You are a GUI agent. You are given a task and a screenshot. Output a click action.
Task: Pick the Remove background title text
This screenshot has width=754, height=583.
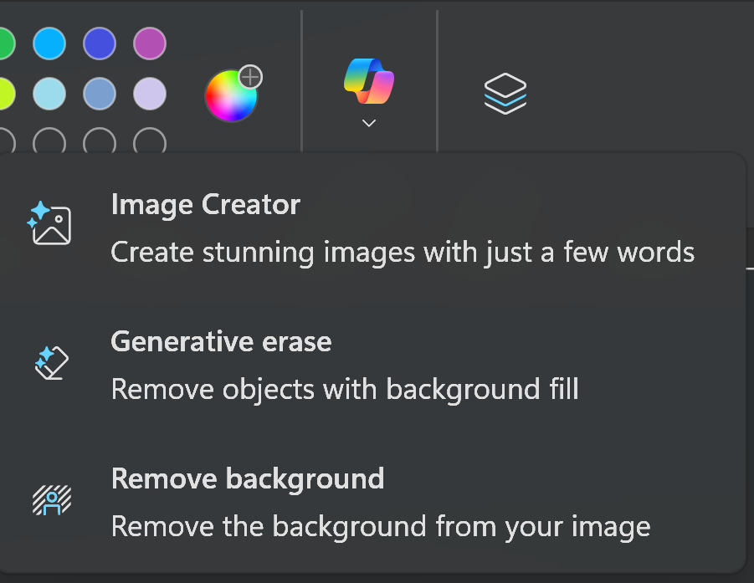coord(247,478)
